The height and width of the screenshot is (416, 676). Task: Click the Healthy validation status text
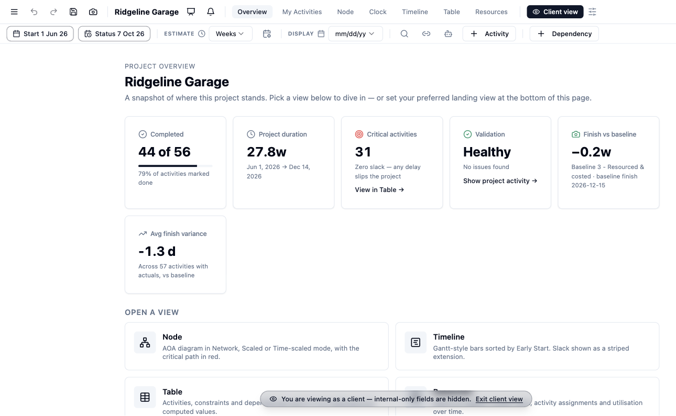pos(487,152)
